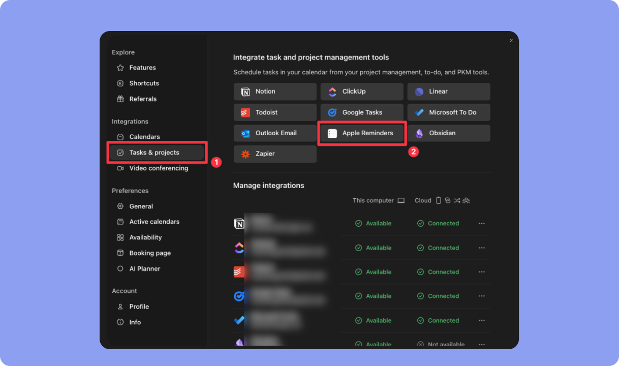The image size is (619, 366).
Task: Click the Features star icon
Action: click(120, 68)
